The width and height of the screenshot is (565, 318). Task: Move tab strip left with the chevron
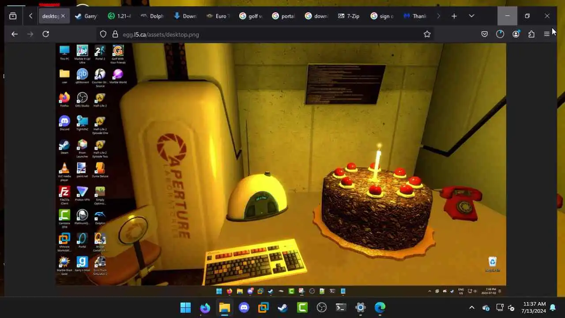click(x=30, y=16)
